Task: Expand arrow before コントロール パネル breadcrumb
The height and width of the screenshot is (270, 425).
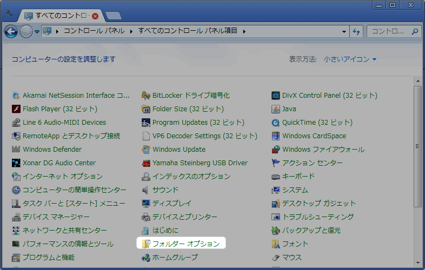Action: pyautogui.click(x=57, y=32)
